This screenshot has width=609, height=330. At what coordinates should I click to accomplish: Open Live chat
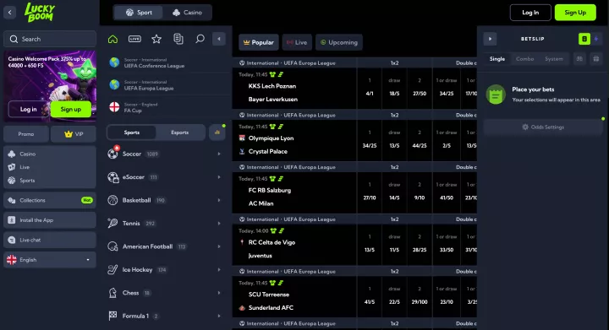(50, 240)
